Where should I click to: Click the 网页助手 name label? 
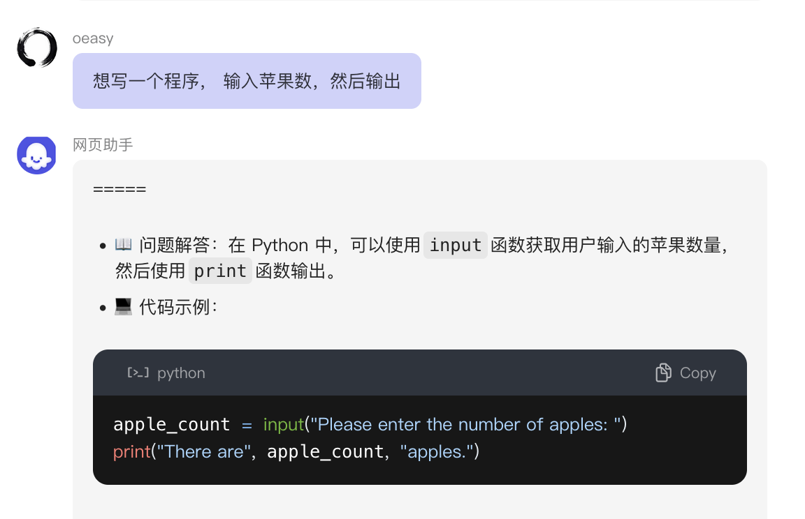(103, 144)
